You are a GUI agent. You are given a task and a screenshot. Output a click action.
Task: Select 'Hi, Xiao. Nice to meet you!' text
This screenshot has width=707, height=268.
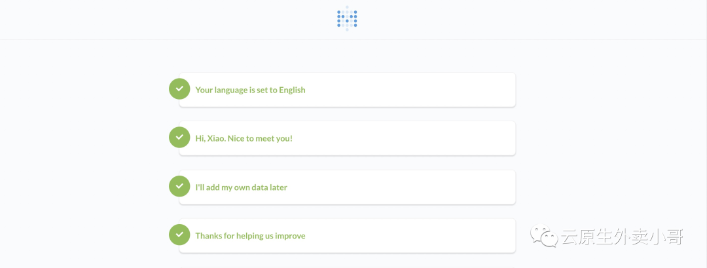pos(244,138)
